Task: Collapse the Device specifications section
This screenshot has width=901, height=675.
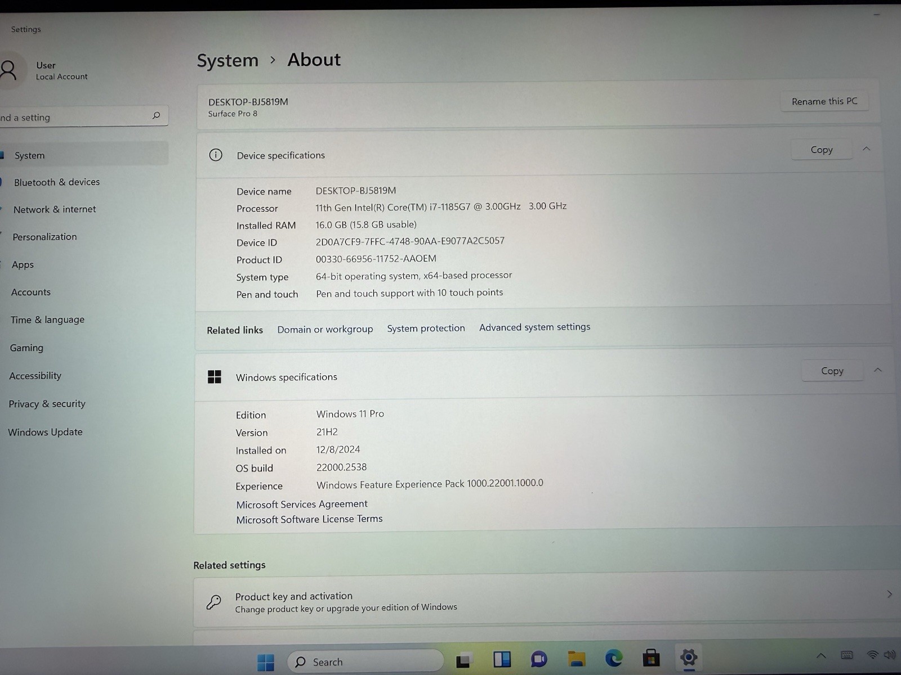Action: (x=866, y=149)
